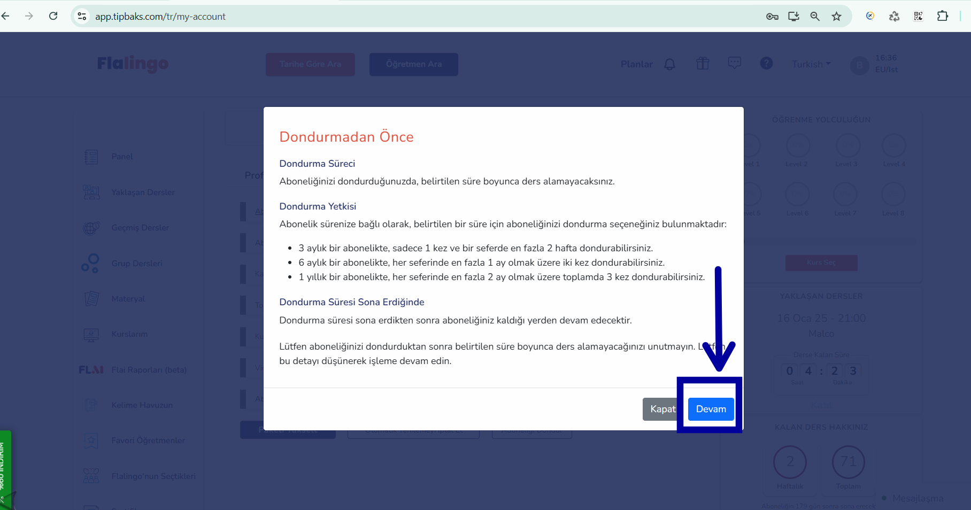
Task: Open Favori Öğretmenler in the sidebar
Action: tap(148, 441)
